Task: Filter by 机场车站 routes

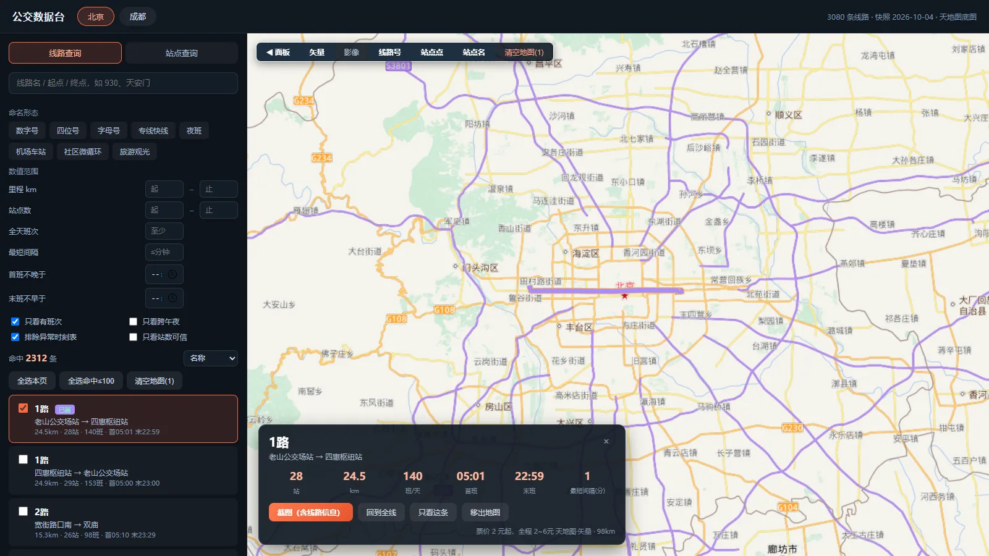Action: point(31,152)
